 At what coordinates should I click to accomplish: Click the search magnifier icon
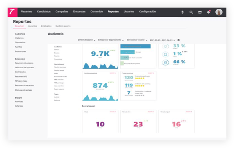click(x=191, y=12)
